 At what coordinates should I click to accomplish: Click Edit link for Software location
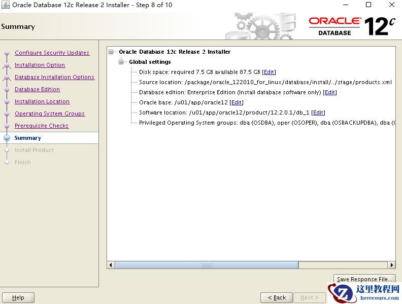click(x=318, y=112)
